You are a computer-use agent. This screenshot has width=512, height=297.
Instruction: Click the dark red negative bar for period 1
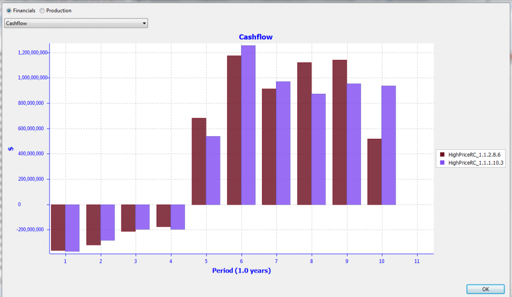[x=58, y=228]
